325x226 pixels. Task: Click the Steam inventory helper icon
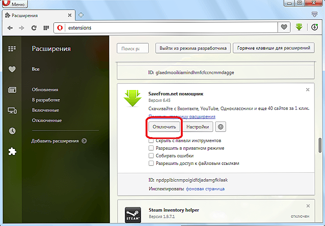[133, 215]
